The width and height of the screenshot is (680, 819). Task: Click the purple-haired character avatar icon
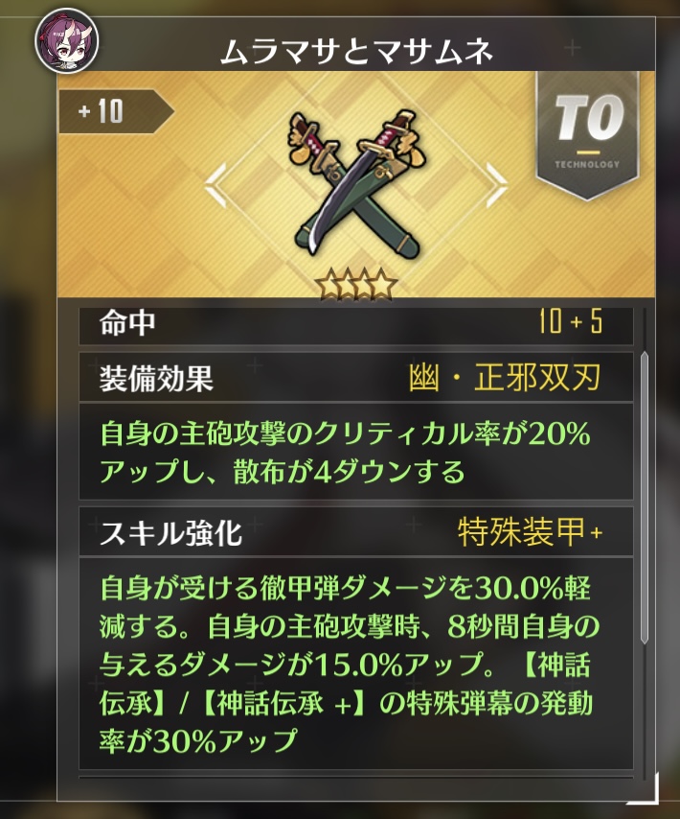point(67,40)
